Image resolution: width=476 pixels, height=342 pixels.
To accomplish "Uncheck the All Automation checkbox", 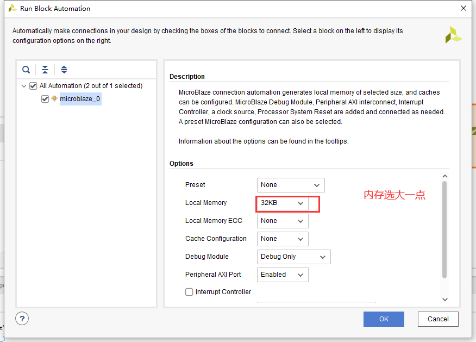I will coord(33,86).
